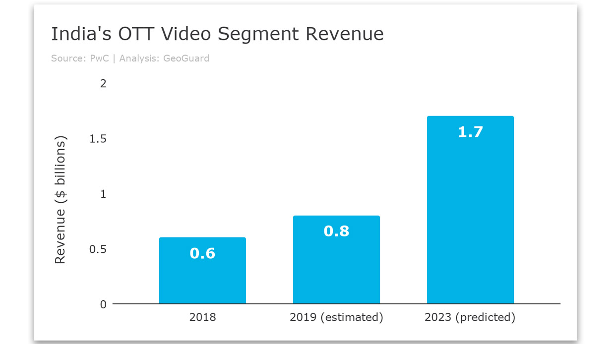This screenshot has height=344, width=612.
Task: Click the '1' tick label on y-axis
Action: 103,194
